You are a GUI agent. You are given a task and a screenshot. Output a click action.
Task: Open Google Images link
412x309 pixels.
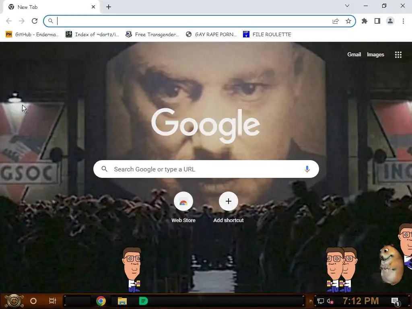click(x=375, y=54)
